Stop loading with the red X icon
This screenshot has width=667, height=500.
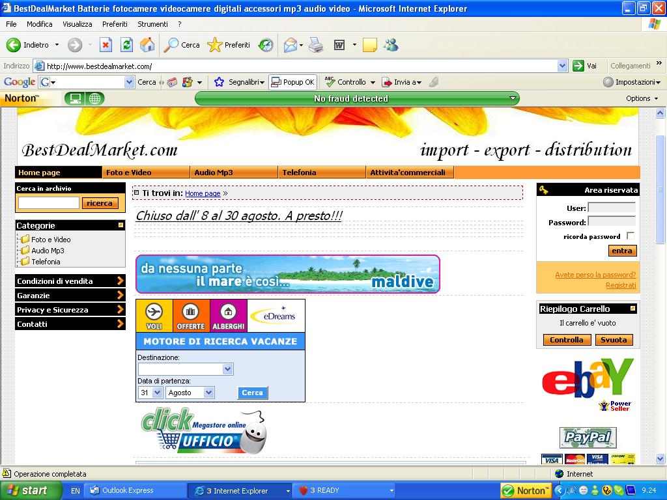pos(106,45)
